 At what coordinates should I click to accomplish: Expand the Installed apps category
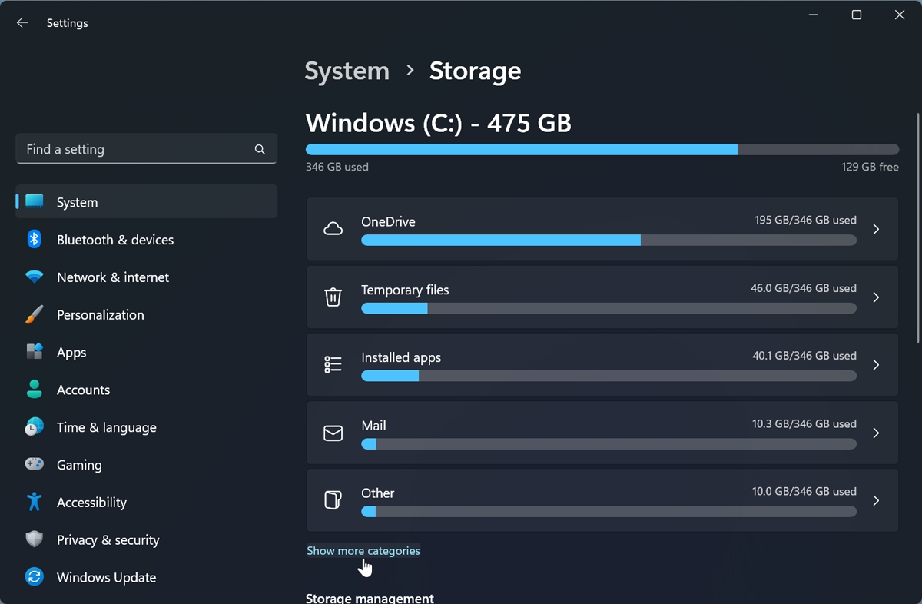tap(876, 365)
